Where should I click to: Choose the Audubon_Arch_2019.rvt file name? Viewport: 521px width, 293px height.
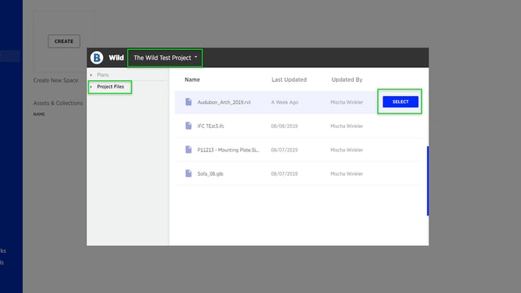(224, 102)
